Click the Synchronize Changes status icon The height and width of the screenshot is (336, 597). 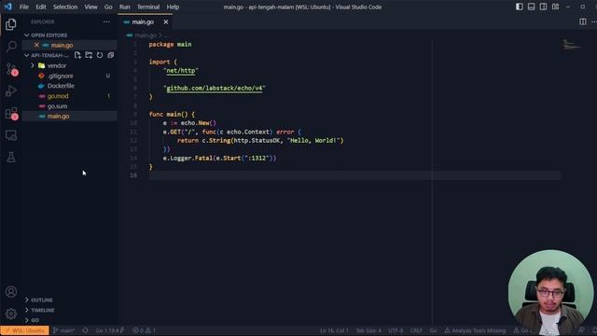coord(85,330)
